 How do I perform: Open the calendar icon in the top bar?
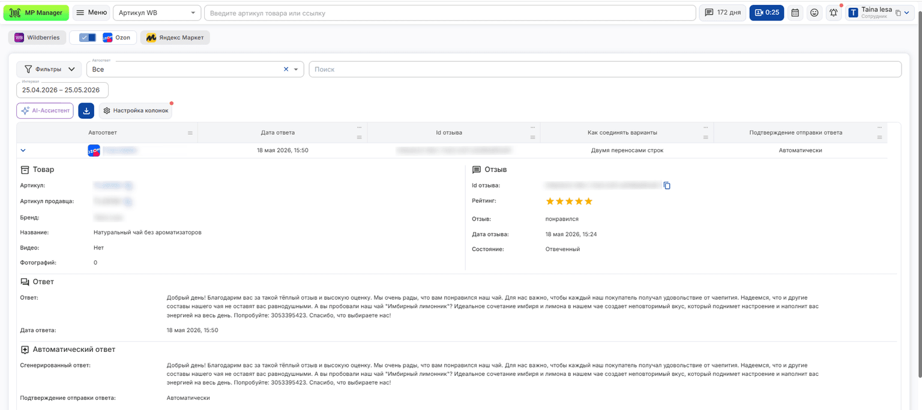795,13
